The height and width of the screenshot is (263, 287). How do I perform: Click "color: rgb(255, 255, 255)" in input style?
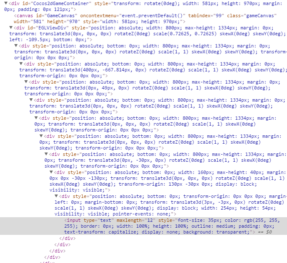point(172,223)
